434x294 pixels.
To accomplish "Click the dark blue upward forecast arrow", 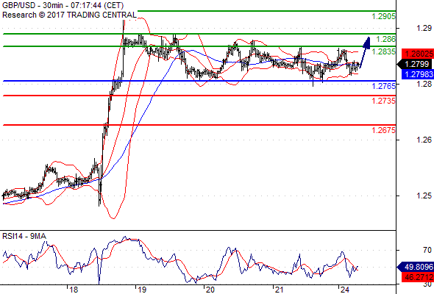I will tap(365, 52).
